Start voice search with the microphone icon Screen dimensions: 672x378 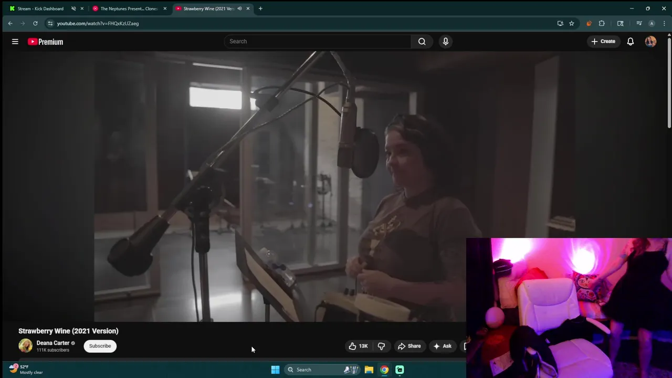click(445, 41)
